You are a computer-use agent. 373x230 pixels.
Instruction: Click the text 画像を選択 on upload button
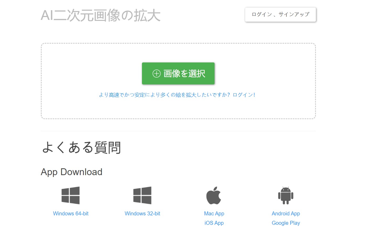(184, 74)
